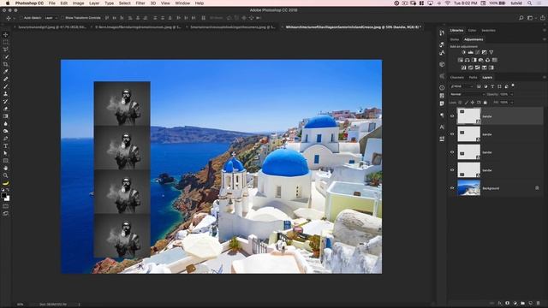Open Search in the options bar

tap(521, 18)
